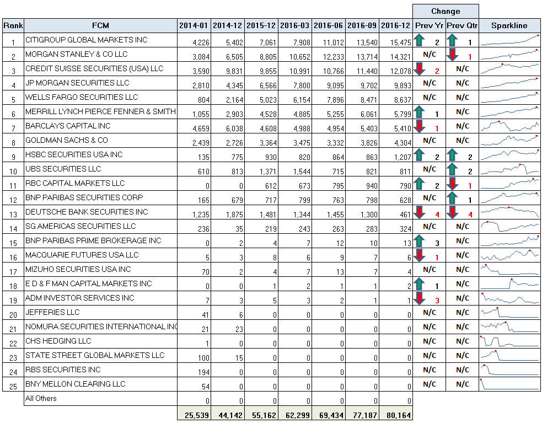Click the green up arrow in RBC Capital's Prev Yr cell
Screen dimensions: 542x423
click(419, 184)
